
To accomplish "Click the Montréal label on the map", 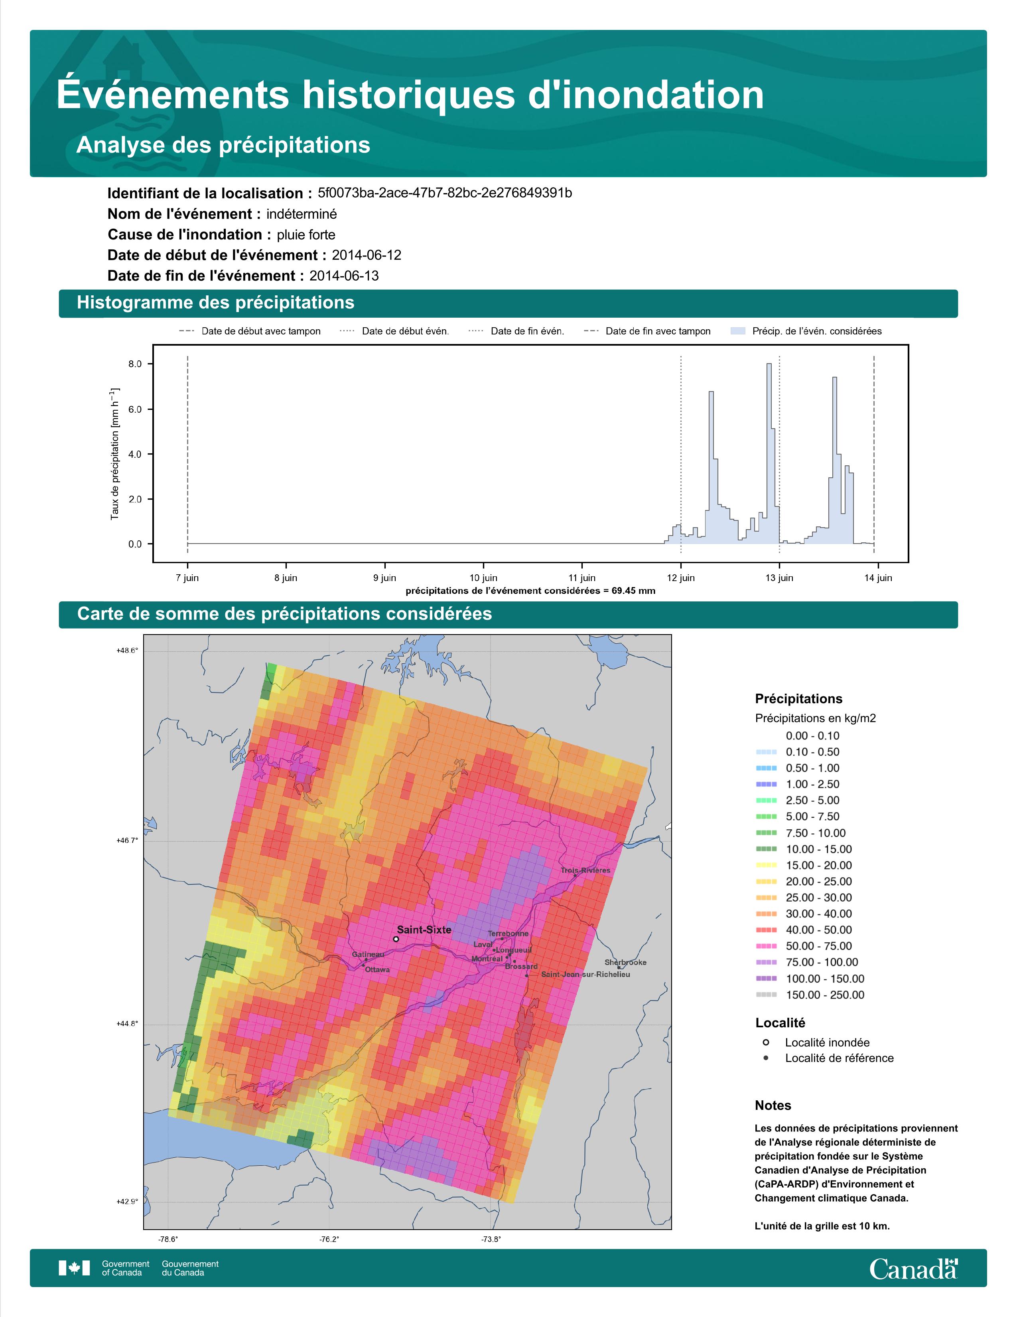I will point(487,959).
